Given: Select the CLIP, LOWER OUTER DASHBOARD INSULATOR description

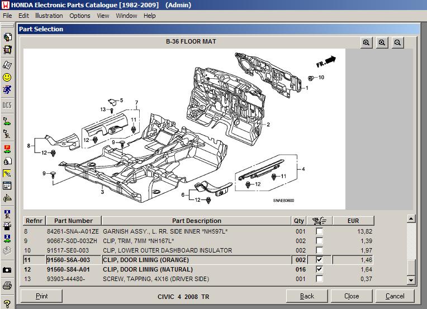Looking at the screenshot, I should point(168,250).
